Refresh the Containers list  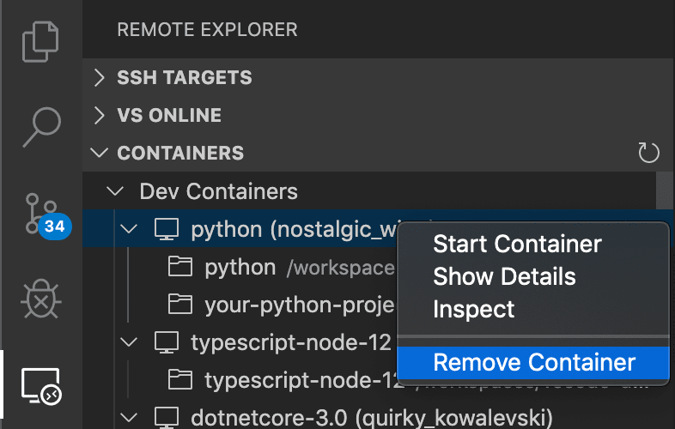click(648, 154)
